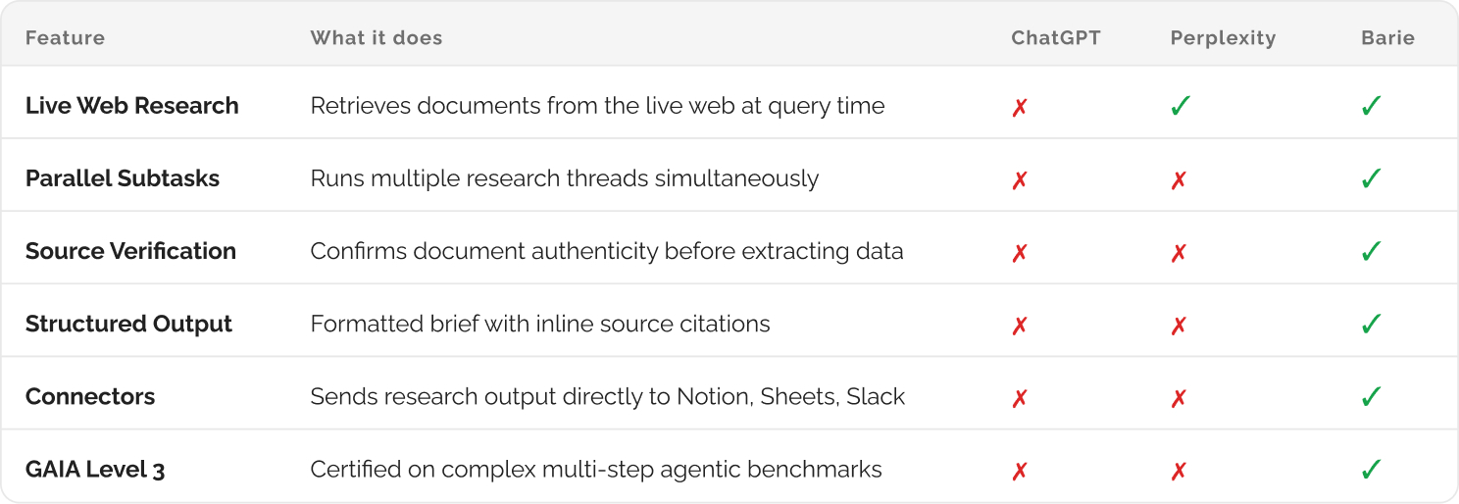Click ChatGPT's red X in Connectors row
Viewport: 1459px width, 504px height.
tap(1020, 397)
